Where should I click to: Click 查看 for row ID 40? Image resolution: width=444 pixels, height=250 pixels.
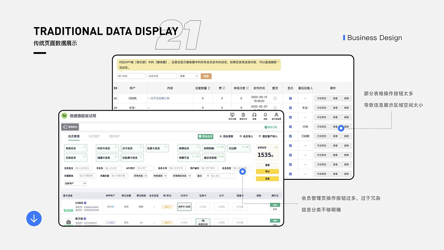pyautogui.click(x=335, y=98)
